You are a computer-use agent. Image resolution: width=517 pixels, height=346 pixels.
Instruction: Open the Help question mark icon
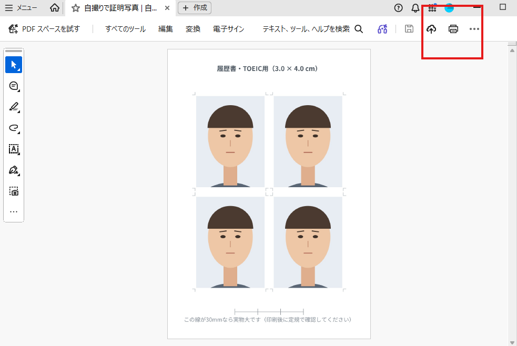click(398, 8)
